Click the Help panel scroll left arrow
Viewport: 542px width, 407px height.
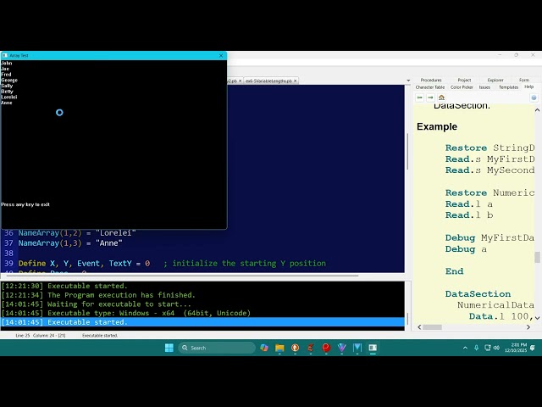click(419, 327)
